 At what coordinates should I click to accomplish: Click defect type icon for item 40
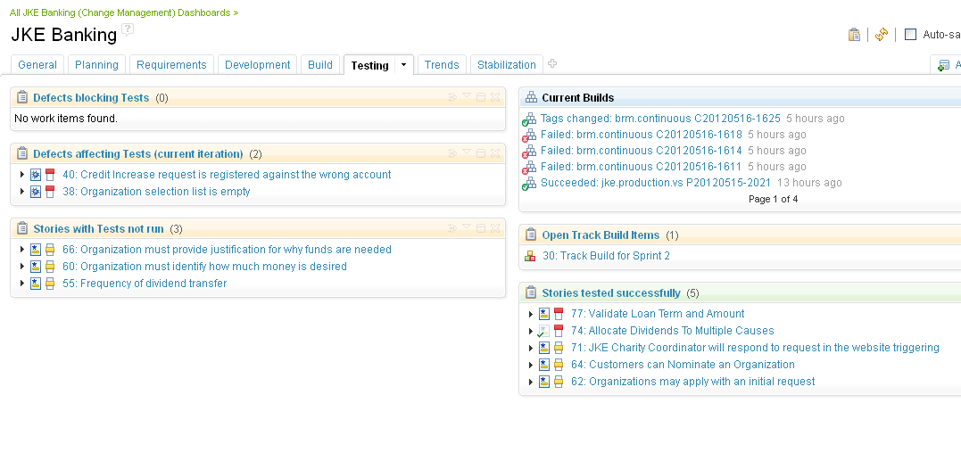click(36, 175)
